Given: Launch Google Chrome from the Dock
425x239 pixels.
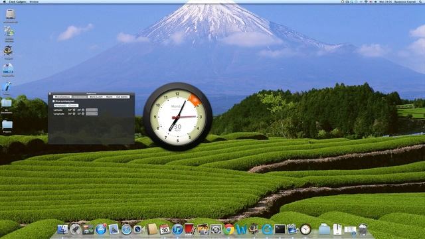Looking at the screenshot, I should click(x=228, y=230).
